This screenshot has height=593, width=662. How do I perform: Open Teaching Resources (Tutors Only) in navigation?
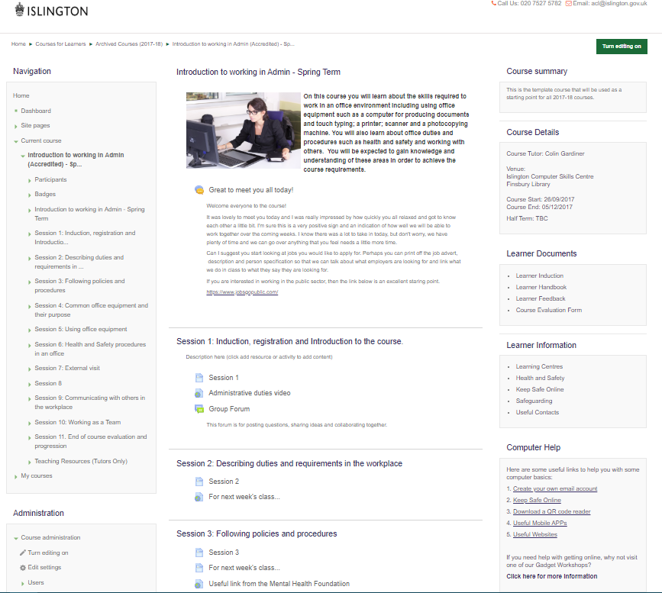click(81, 461)
